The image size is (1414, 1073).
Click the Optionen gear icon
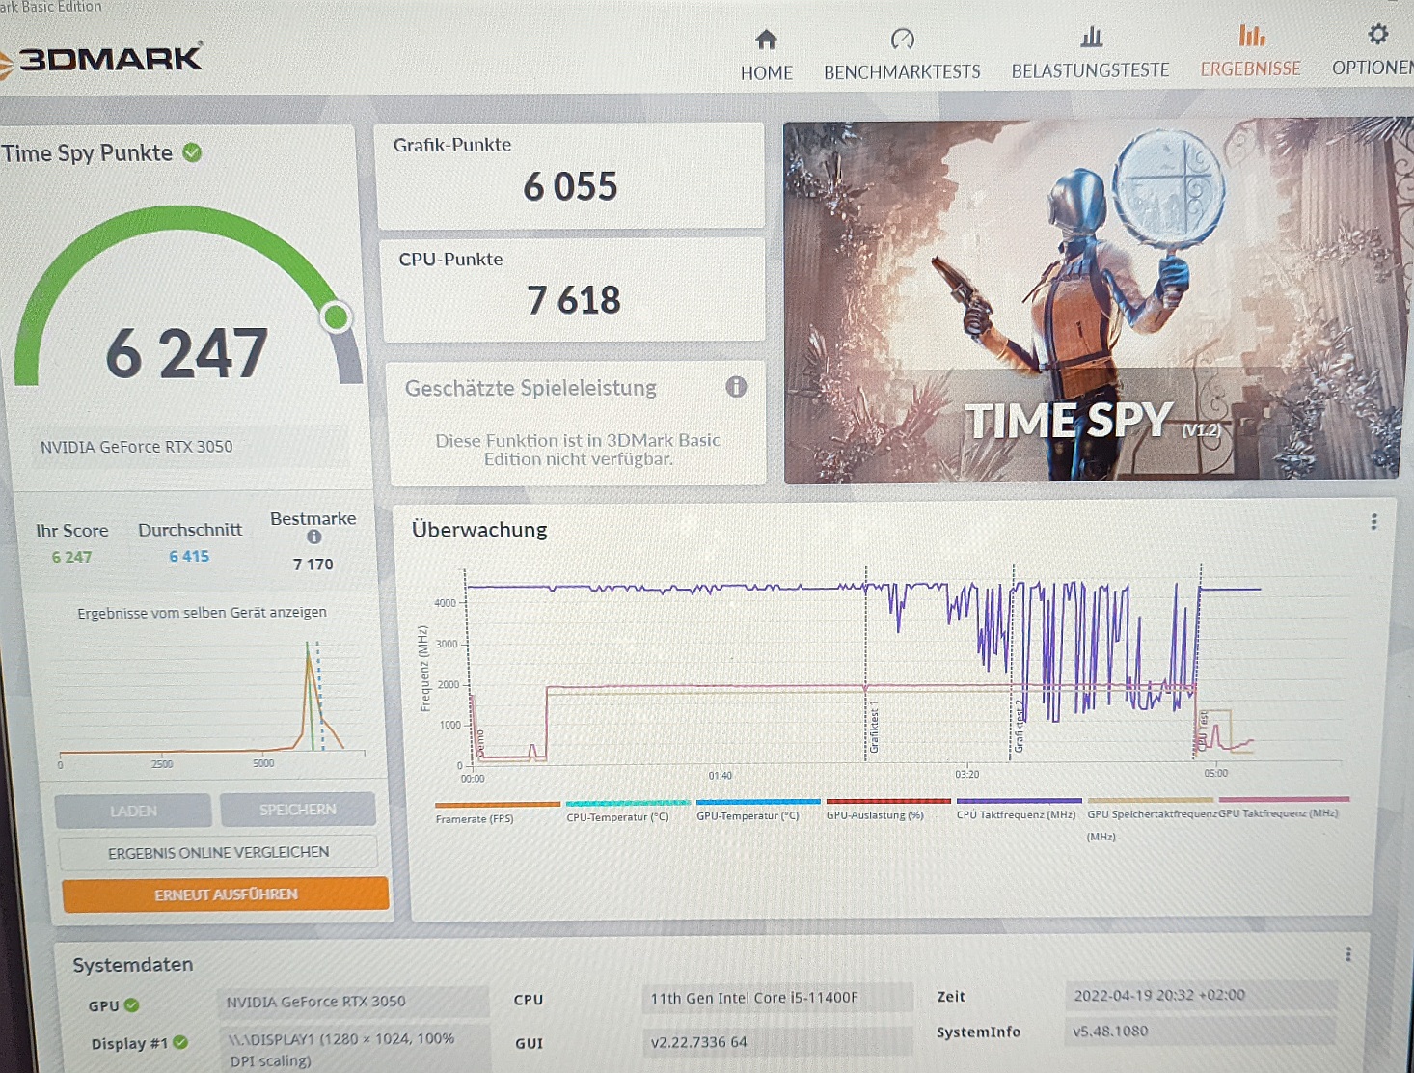click(1377, 35)
